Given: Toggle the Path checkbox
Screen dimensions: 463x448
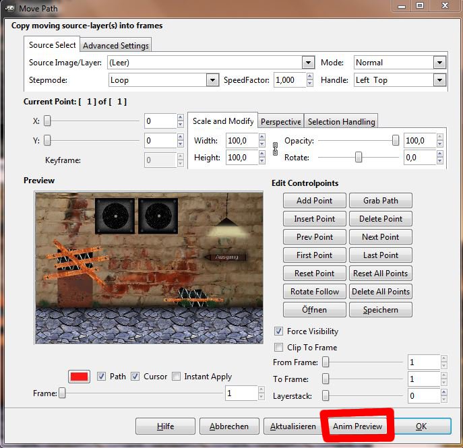Looking at the screenshot, I should click(x=101, y=377).
